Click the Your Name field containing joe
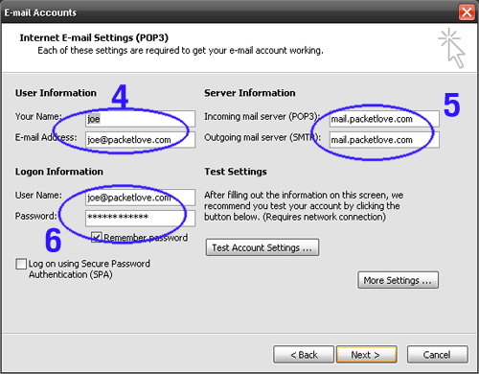 point(140,119)
